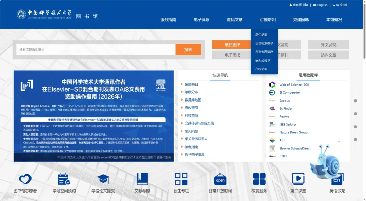Select the 站内文章 search tab
This screenshot has width=366, height=201.
(328, 55)
